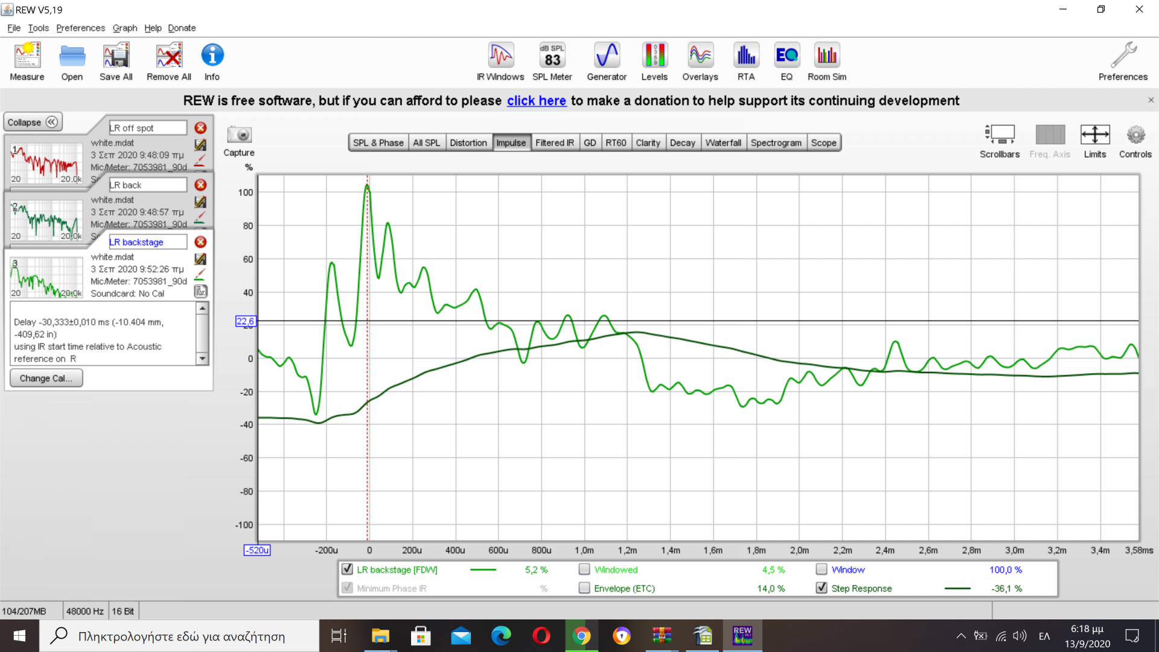Screen dimensions: 1159x652
Task: Toggle graph Scrollbars
Action: click(x=1000, y=141)
